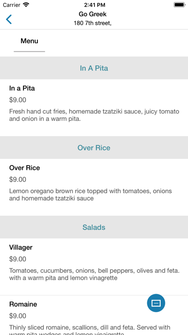
Task: Tap the lemon oregano rice description
Action: coord(91,194)
